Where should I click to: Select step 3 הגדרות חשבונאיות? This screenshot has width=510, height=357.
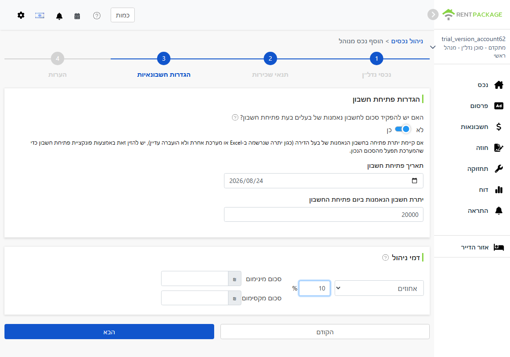(164, 58)
